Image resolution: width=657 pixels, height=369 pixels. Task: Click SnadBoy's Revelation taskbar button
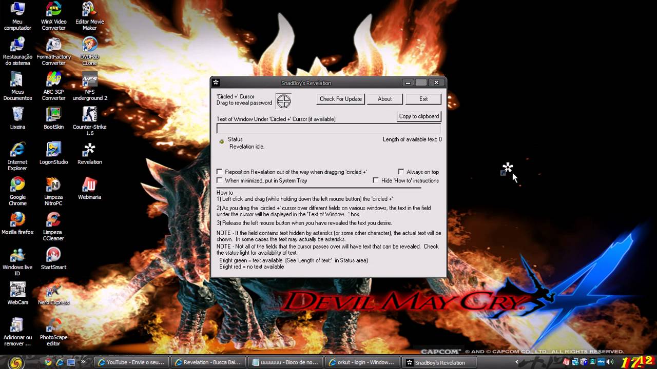point(440,362)
